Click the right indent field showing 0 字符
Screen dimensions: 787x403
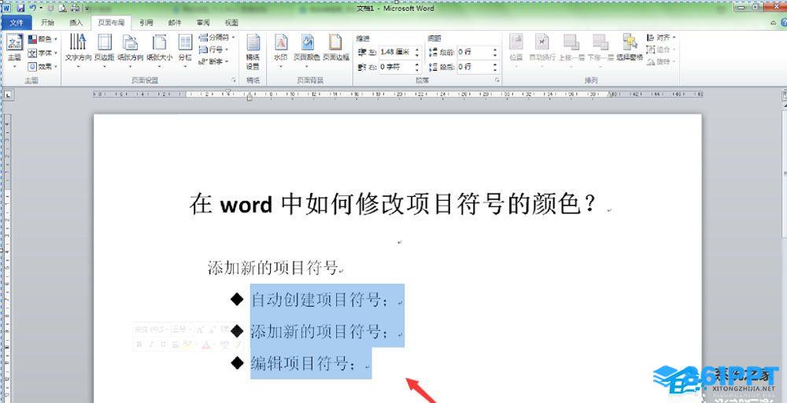(x=395, y=67)
